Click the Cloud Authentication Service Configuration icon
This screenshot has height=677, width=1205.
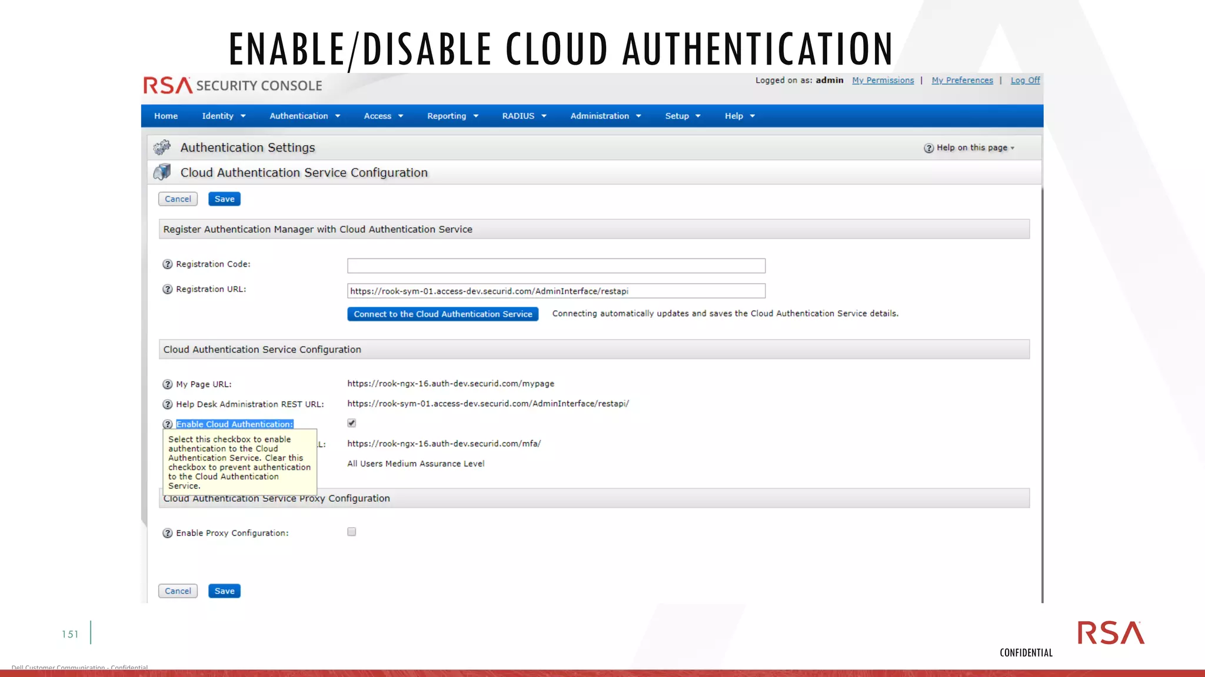[162, 172]
